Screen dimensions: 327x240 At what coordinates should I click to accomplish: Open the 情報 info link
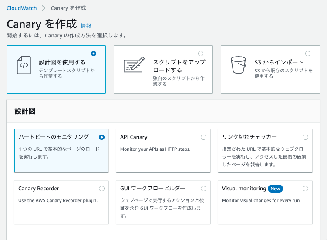click(x=86, y=26)
